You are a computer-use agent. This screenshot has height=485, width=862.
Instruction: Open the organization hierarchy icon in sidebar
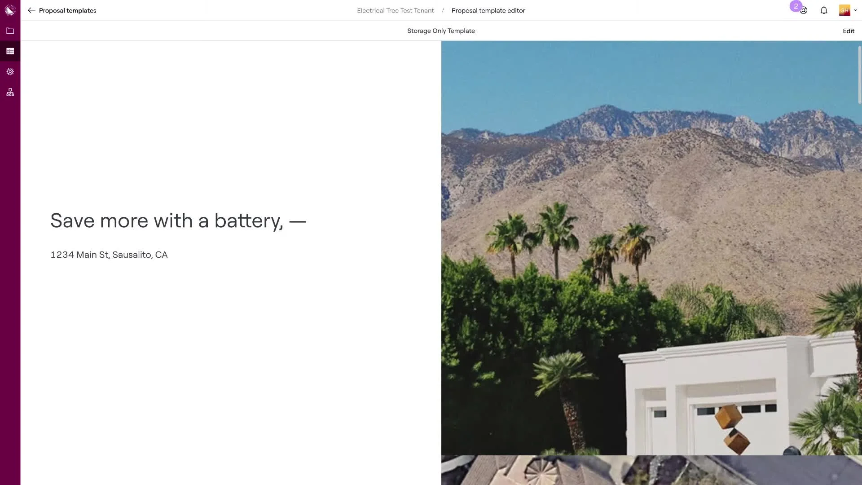click(10, 92)
